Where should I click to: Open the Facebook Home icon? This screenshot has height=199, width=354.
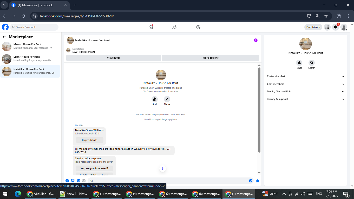pos(151,27)
